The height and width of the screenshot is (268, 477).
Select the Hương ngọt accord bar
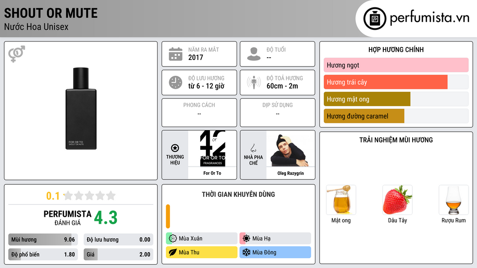coord(396,65)
